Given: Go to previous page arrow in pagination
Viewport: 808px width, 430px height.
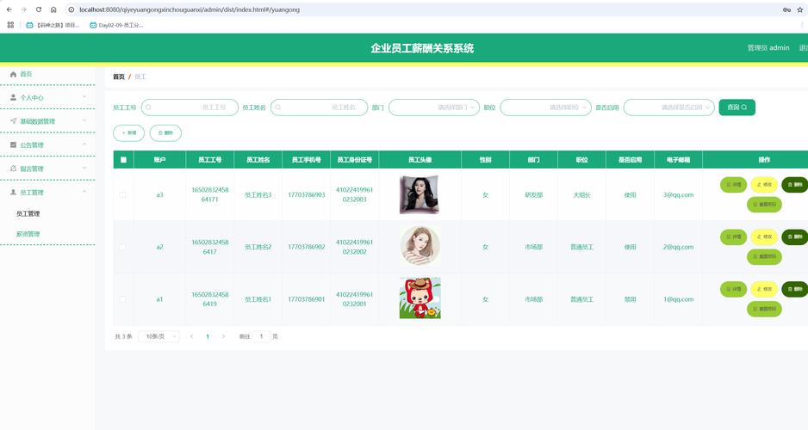Looking at the screenshot, I should coord(192,336).
